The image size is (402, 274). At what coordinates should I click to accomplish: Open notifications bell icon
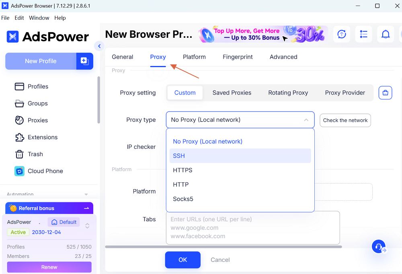[x=386, y=34]
